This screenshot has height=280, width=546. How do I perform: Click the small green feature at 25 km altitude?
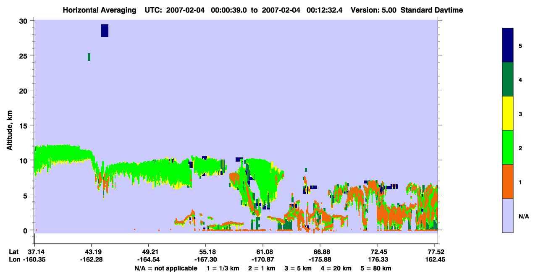pyautogui.click(x=89, y=57)
